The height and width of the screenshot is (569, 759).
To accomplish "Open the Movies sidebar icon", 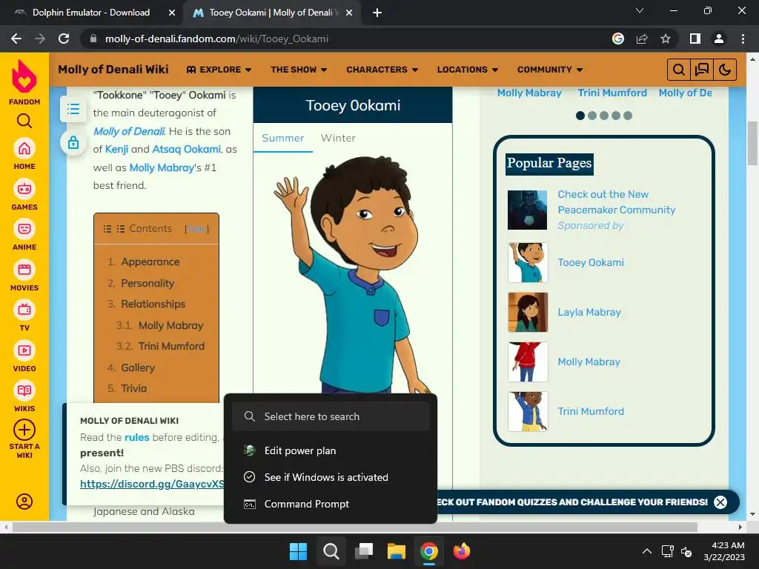I will click(24, 270).
